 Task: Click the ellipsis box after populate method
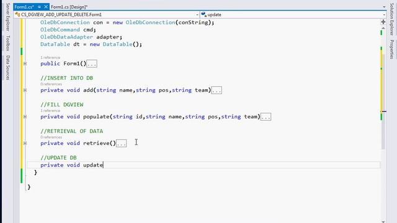click(x=266, y=117)
